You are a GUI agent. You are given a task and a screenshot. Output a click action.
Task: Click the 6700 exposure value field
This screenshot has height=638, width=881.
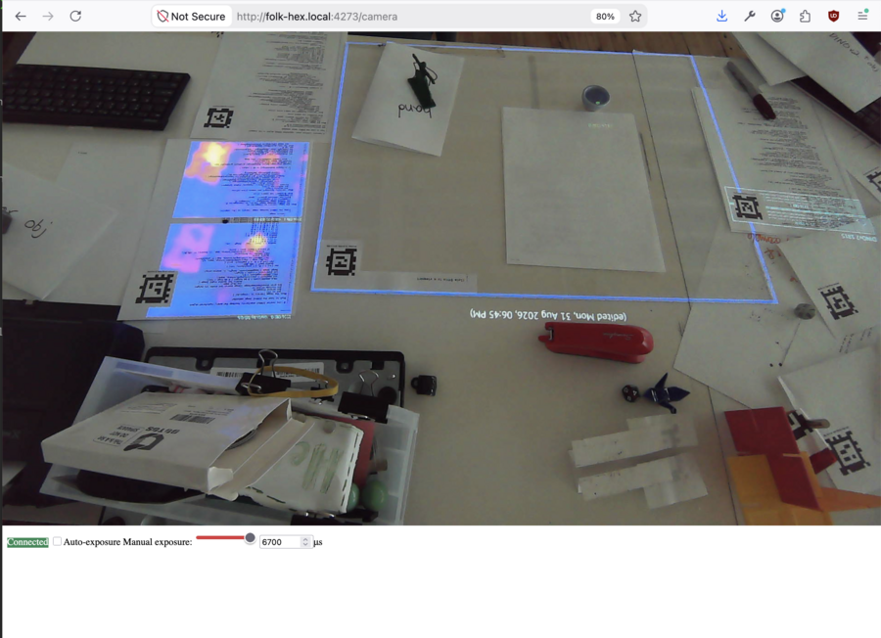286,542
